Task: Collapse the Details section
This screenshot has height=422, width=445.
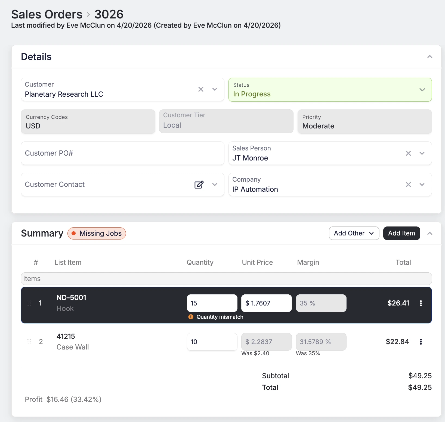Action: point(430,56)
